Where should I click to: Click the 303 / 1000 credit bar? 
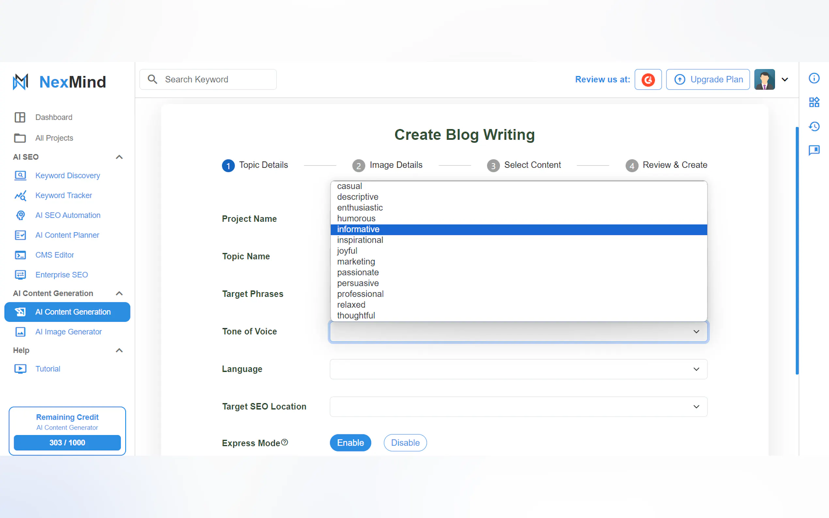click(x=67, y=443)
